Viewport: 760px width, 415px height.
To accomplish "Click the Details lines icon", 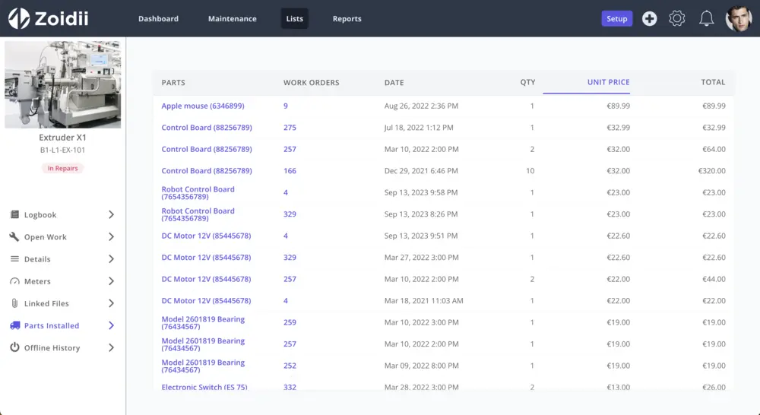I will point(15,259).
